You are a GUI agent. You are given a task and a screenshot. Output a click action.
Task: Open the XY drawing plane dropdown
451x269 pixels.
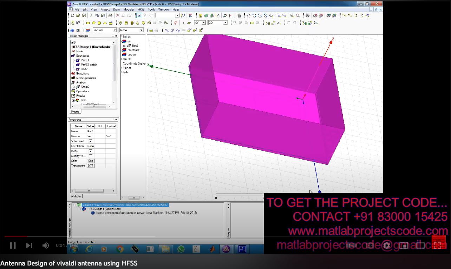click(x=203, y=23)
